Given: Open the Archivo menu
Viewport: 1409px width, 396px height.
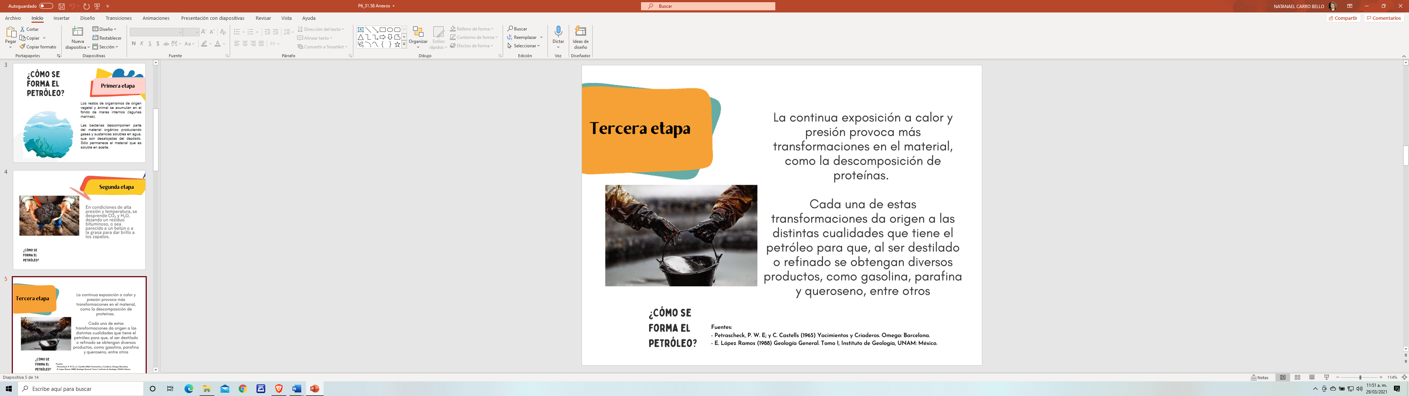Looking at the screenshot, I should click(12, 18).
